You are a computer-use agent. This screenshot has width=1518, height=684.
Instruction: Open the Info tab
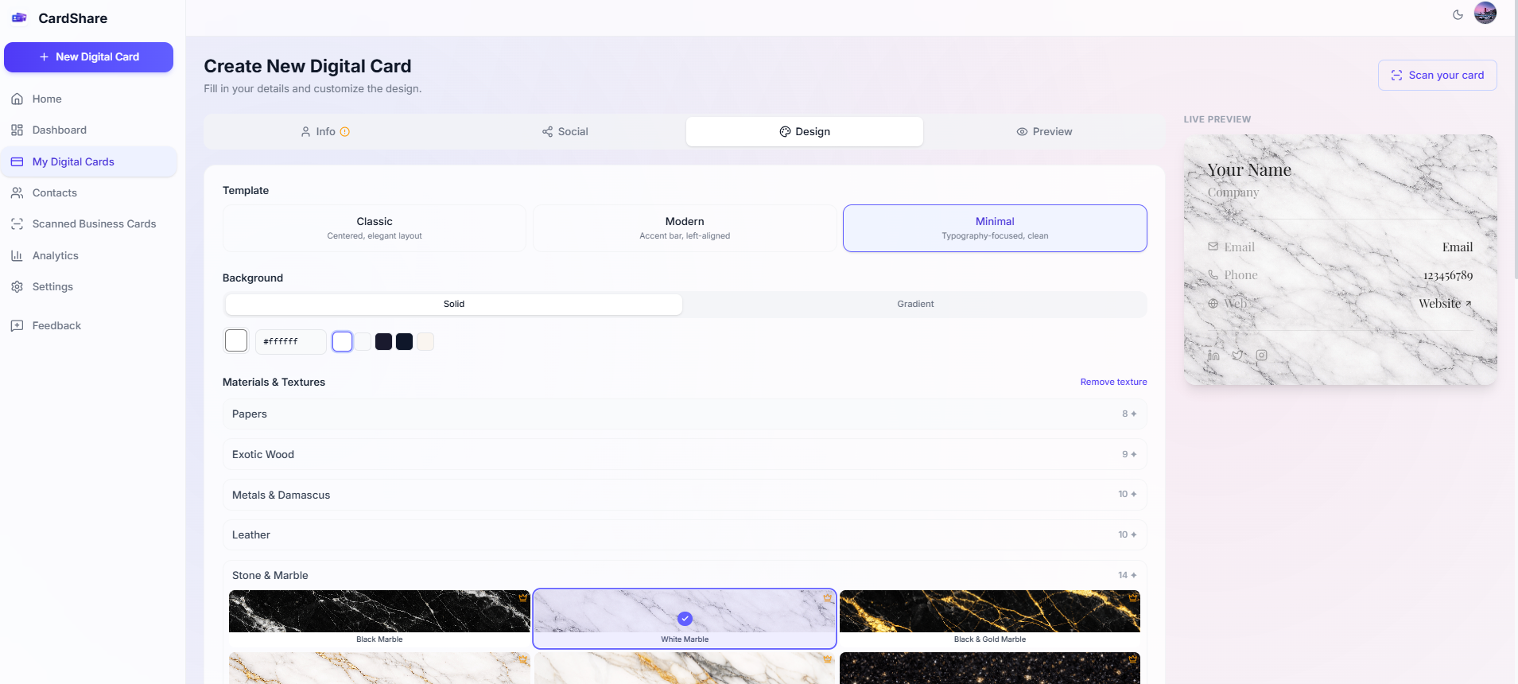326,131
